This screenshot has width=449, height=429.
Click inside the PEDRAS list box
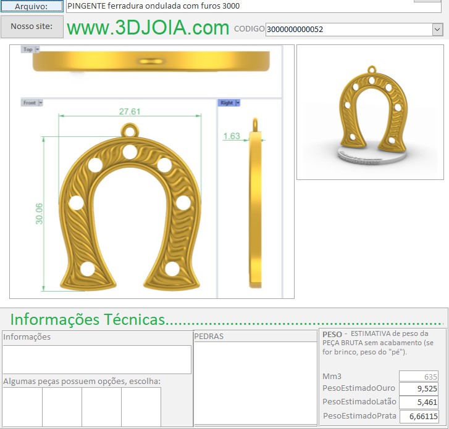point(255,382)
